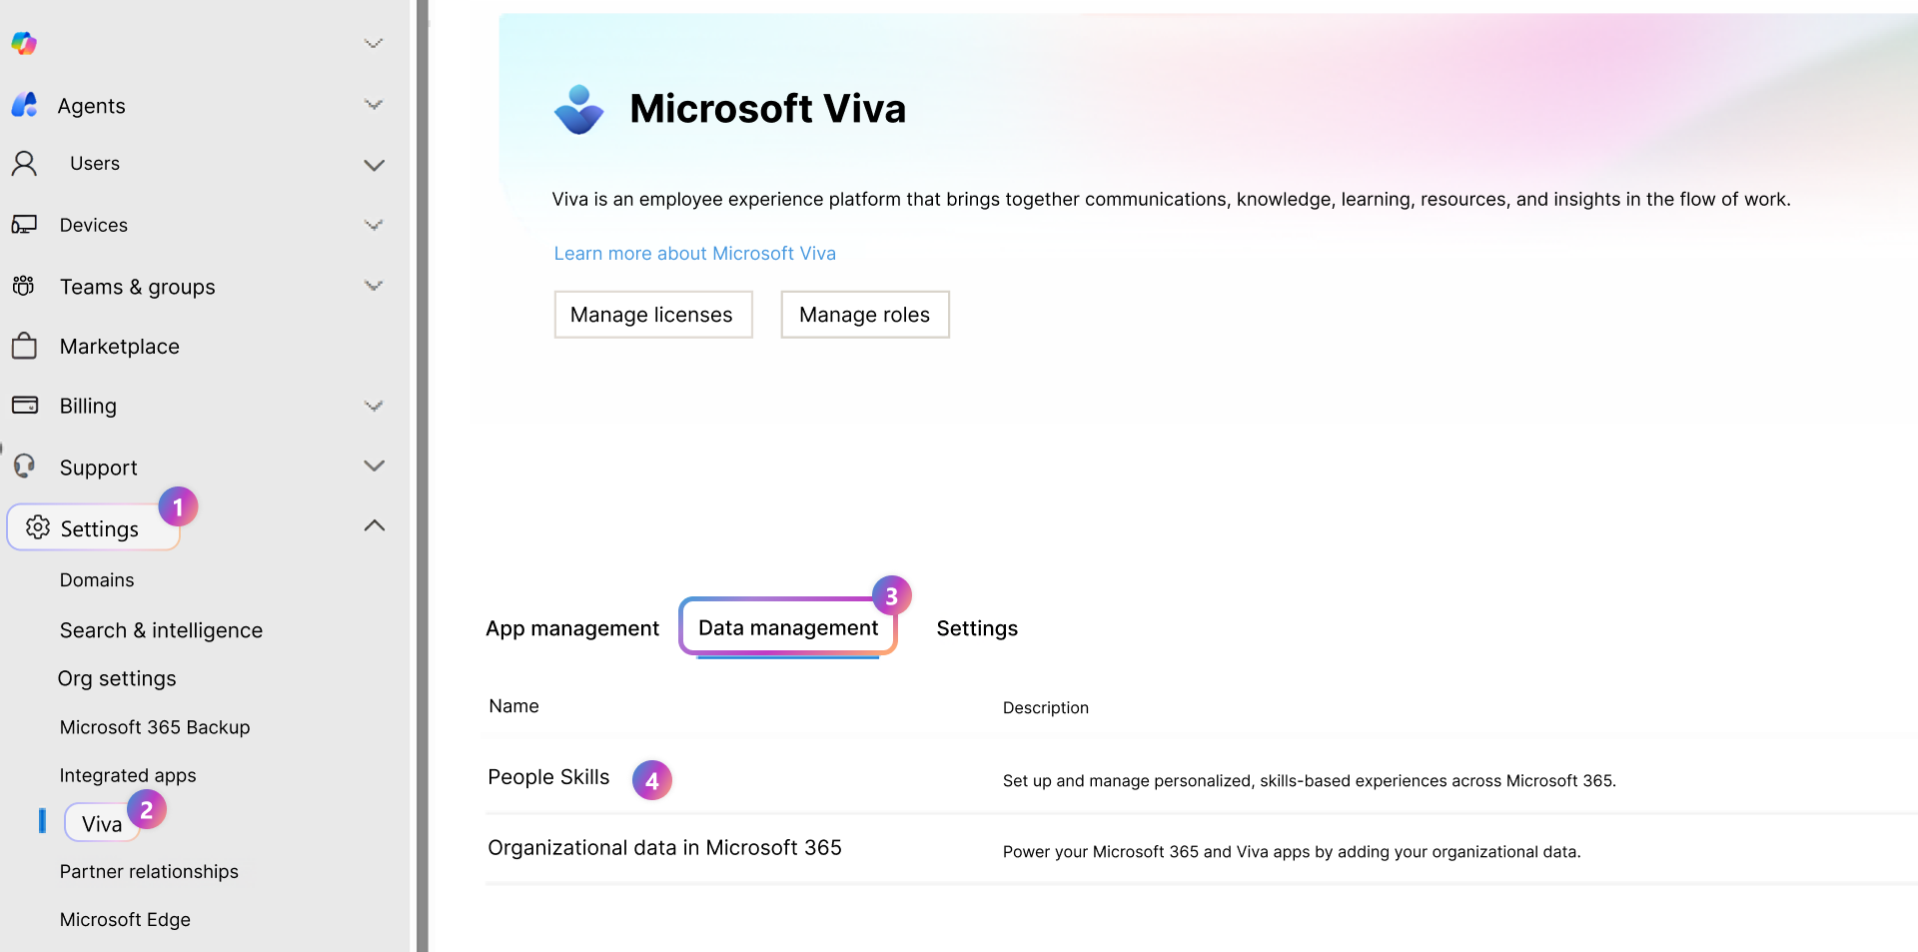Expand the Users section chevron
Screen dimensions: 1918x952
[x=373, y=165]
